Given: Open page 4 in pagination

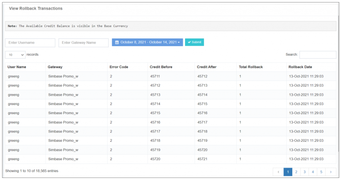Looking at the screenshot, I should click(313, 172).
